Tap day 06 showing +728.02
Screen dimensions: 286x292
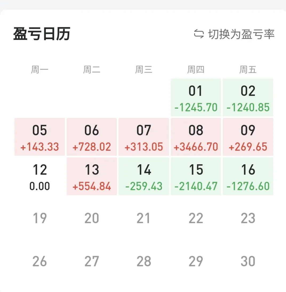coord(92,137)
